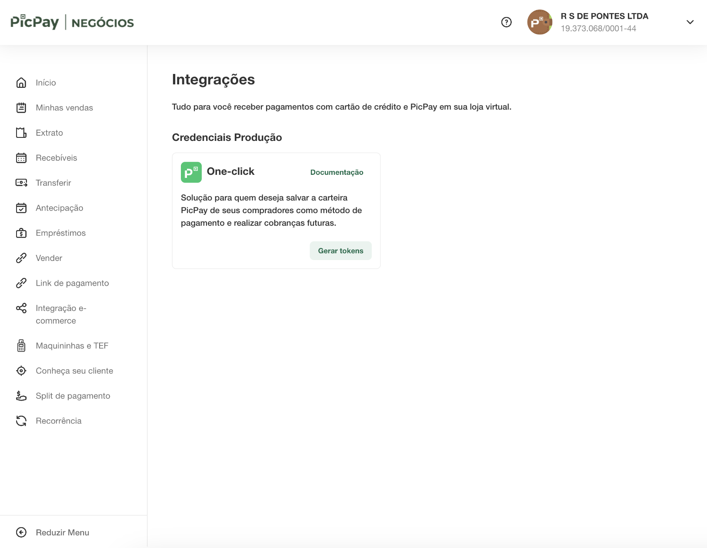
Task: Click Reduzir Menu label
Action: coord(63,532)
